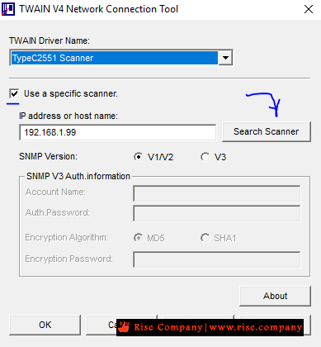The height and width of the screenshot is (347, 321).
Task: Open the About dialog button
Action: pyautogui.click(x=275, y=296)
